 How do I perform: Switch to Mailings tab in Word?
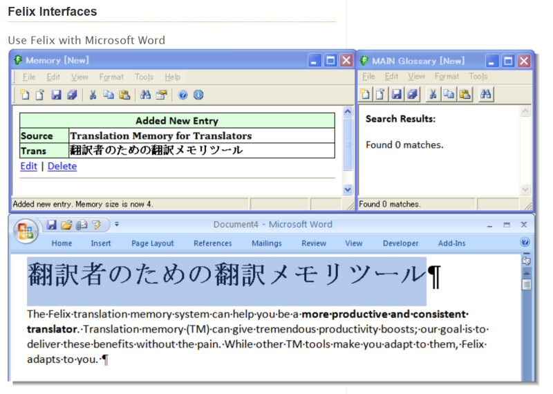[x=267, y=243]
